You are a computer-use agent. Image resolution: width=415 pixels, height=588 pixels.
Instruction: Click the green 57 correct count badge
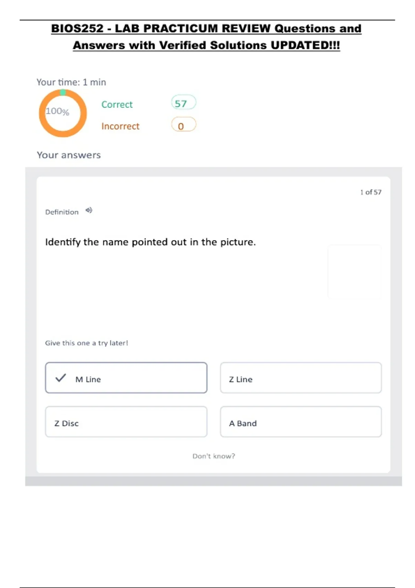click(x=183, y=103)
